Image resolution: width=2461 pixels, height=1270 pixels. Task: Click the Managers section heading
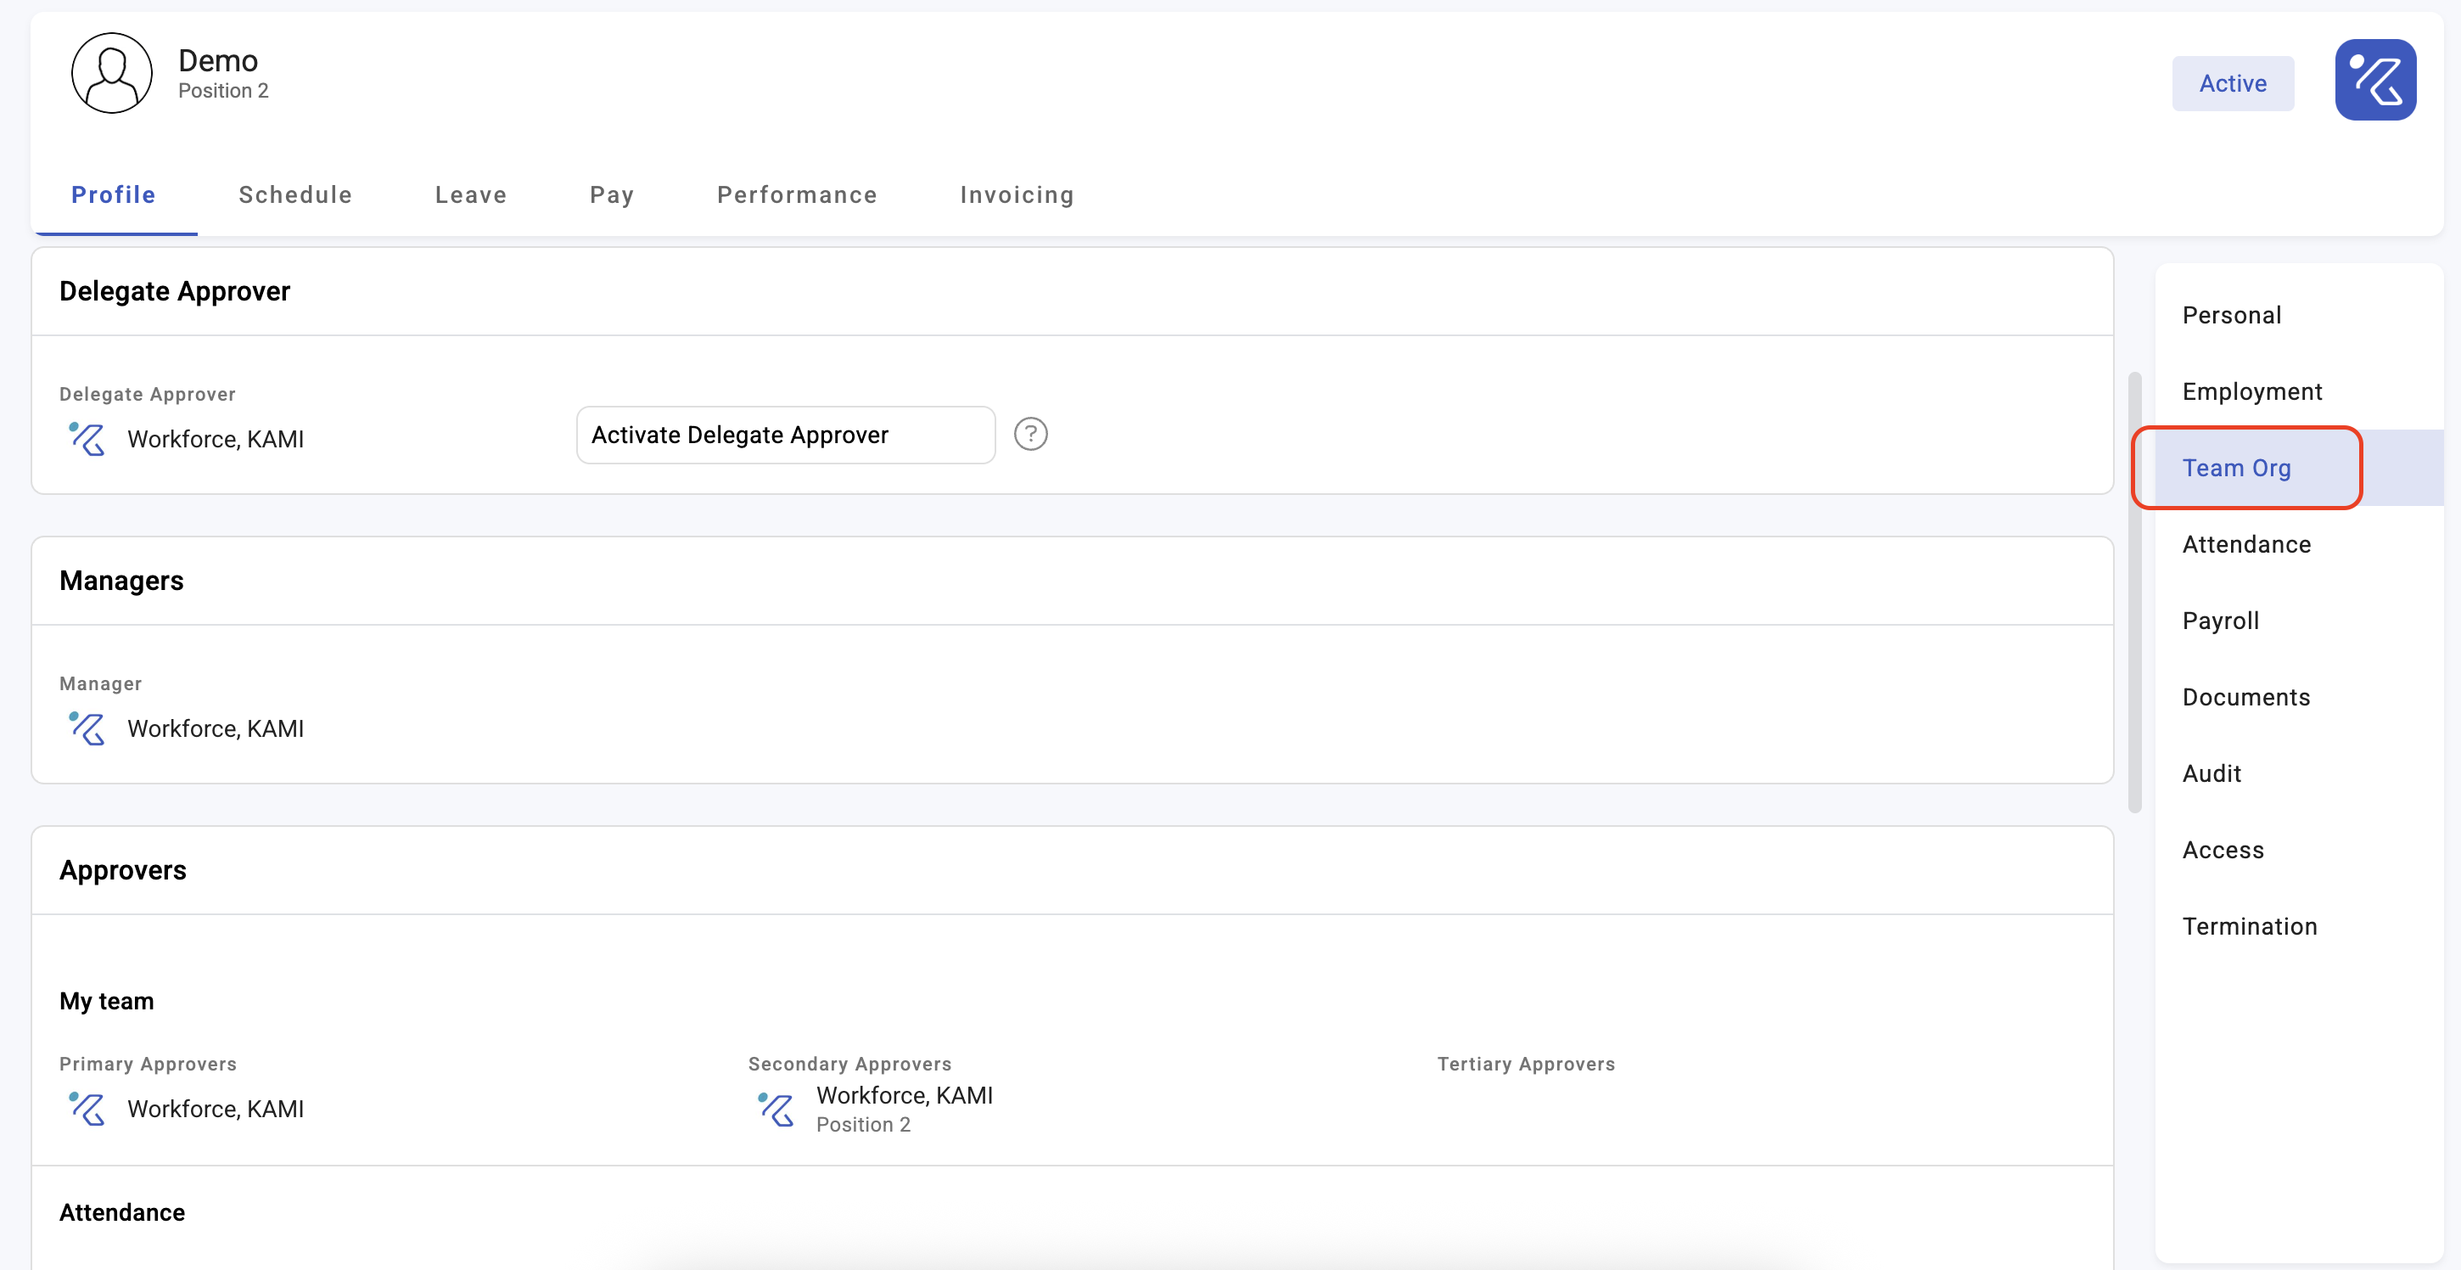click(121, 581)
